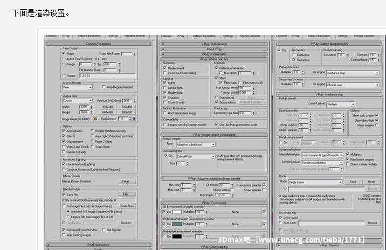This screenshot has height=250, width=386.
Task: Toggle the Don't delete checkbox
Action: 280,218
